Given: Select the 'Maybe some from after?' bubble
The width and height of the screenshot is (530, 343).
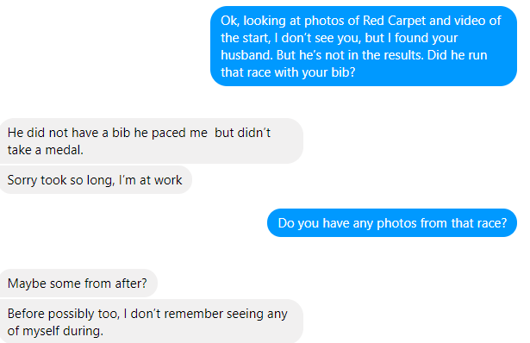Looking at the screenshot, I should click(78, 284).
